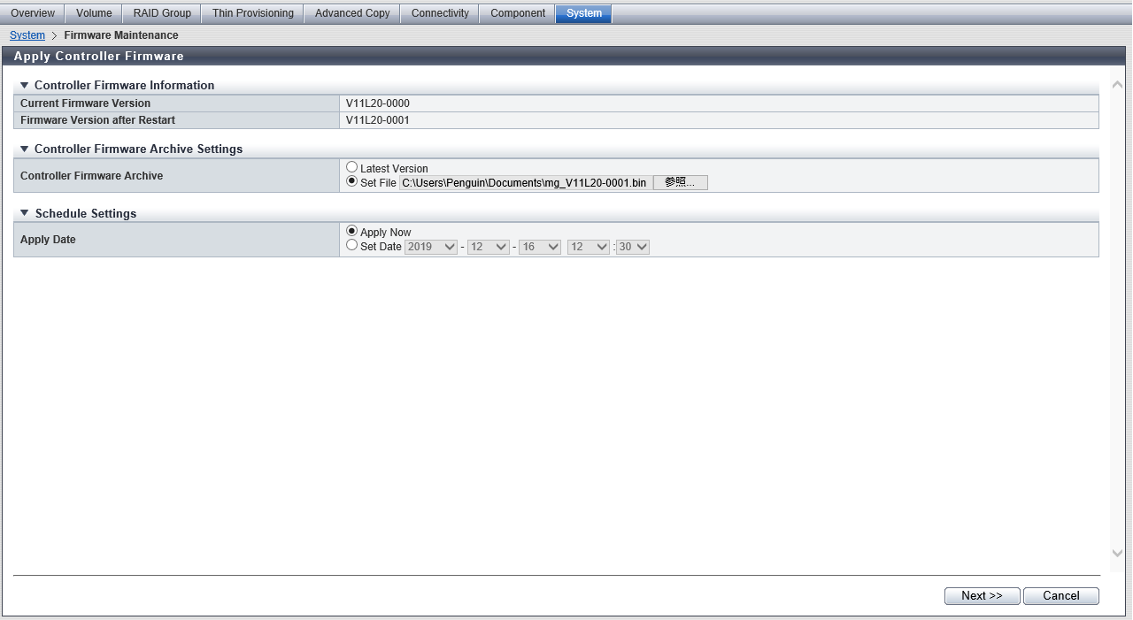The image size is (1133, 620).
Task: Select the Set File radio button
Action: tap(352, 182)
